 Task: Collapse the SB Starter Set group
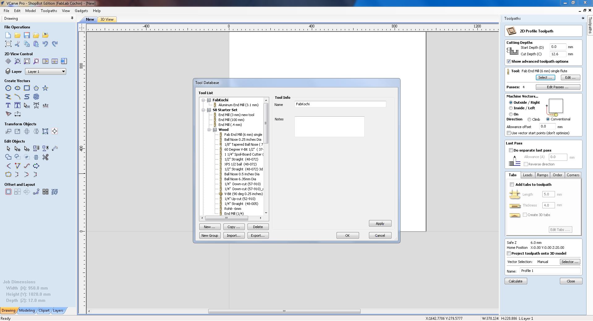203,110
